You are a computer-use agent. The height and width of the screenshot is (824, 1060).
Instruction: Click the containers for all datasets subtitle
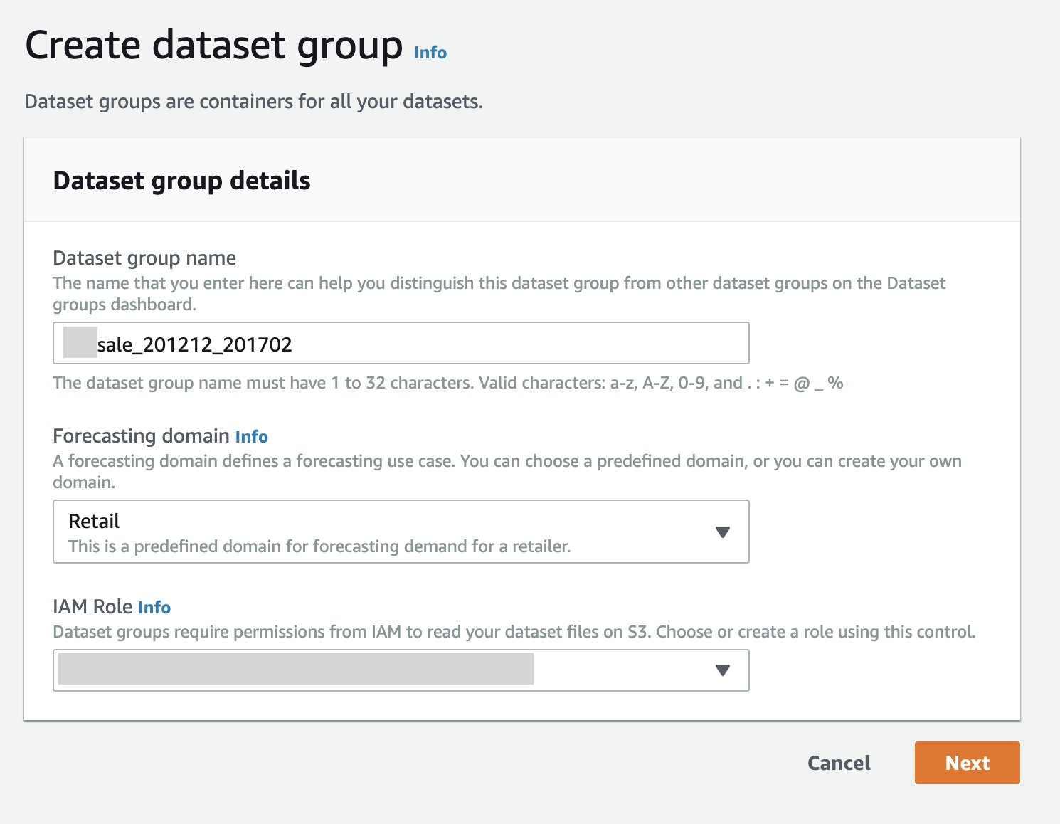[x=253, y=102]
